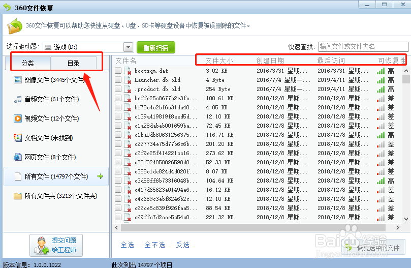
Task: Tick the checkbox for beffe25c8677b2e3fa file
Action: point(118,98)
